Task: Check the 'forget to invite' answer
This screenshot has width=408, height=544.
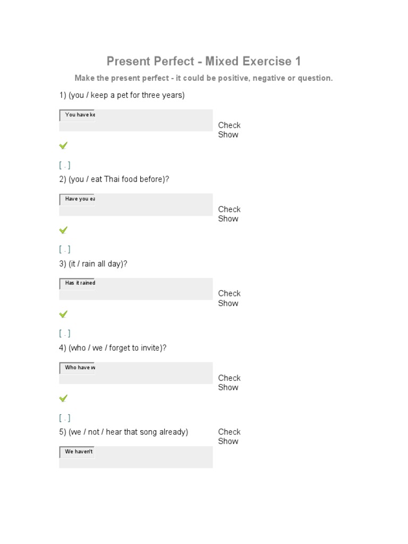Action: click(x=229, y=378)
